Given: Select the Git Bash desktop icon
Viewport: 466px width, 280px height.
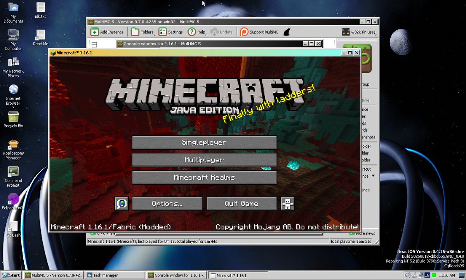Looking at the screenshot, I should (x=13, y=229).
